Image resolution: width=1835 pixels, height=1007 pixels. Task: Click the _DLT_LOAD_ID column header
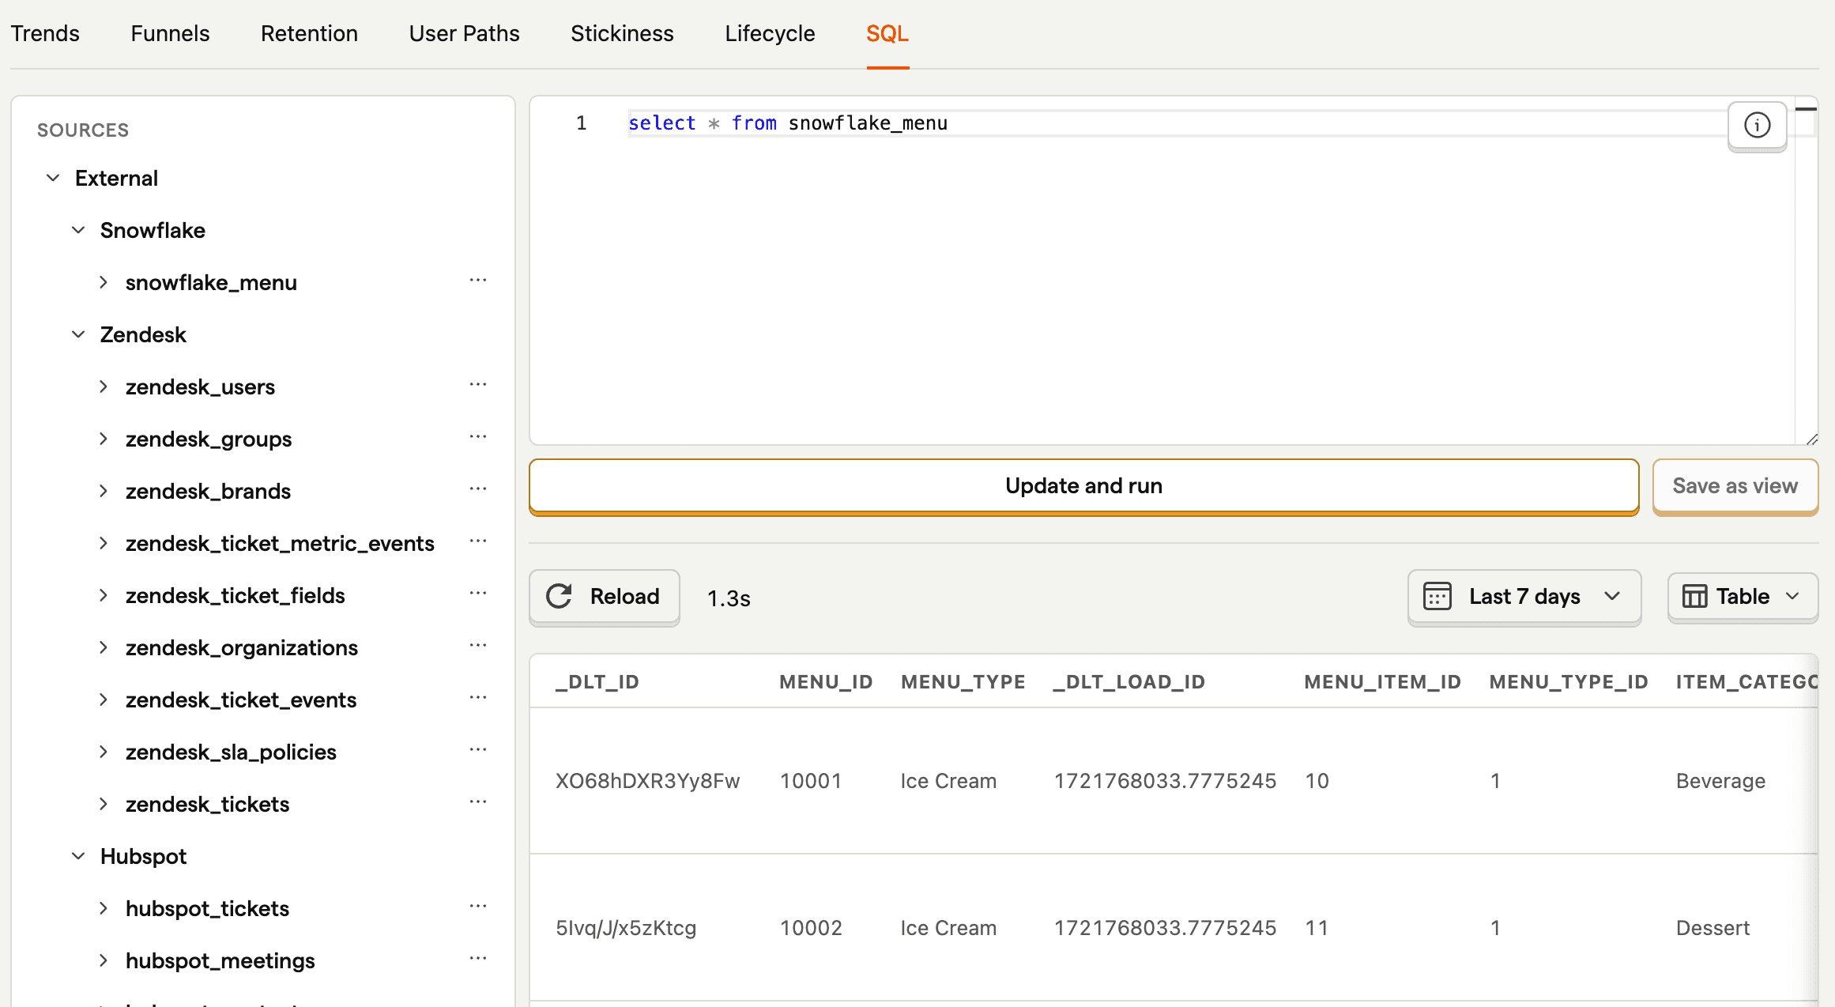1129,681
